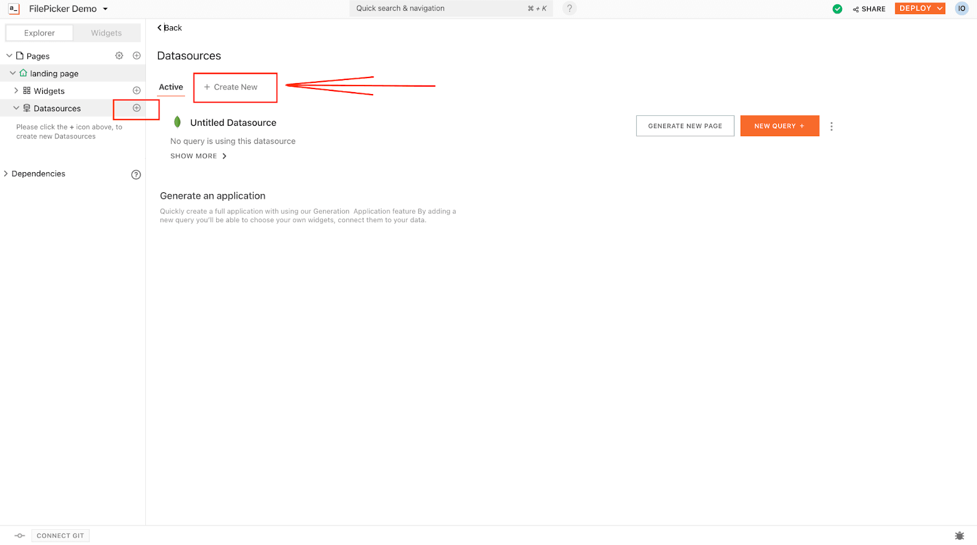This screenshot has height=545, width=977.
Task: Open the debugger bug icon
Action: [959, 536]
